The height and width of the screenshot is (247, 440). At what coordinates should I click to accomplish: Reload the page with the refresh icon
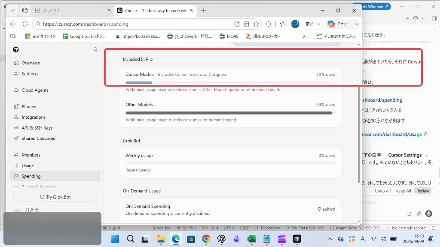pyautogui.click(x=25, y=24)
